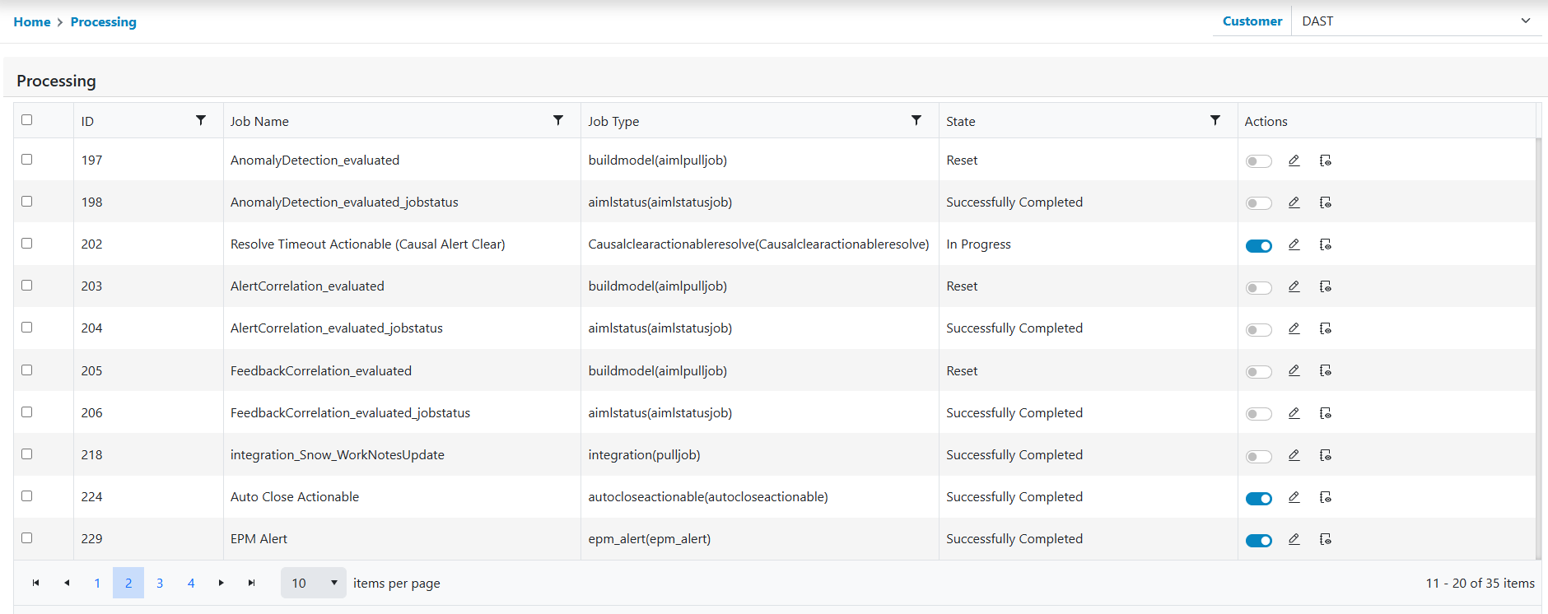Switch to page 4
Screen dimensions: 1548x614
[x=191, y=583]
